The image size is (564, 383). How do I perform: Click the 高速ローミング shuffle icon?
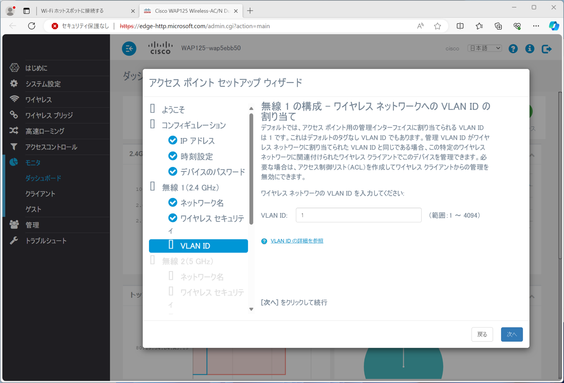click(x=14, y=131)
